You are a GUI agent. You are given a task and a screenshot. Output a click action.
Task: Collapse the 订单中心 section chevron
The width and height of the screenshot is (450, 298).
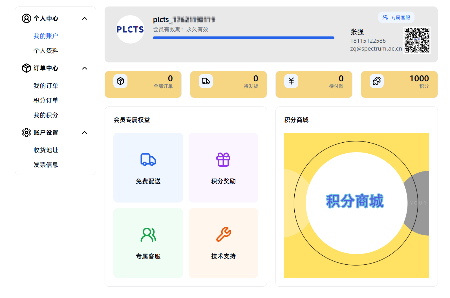[x=85, y=68]
